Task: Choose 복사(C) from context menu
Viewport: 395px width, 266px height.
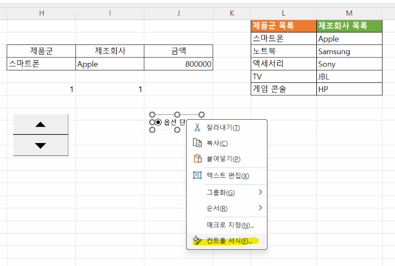Action: [227, 143]
